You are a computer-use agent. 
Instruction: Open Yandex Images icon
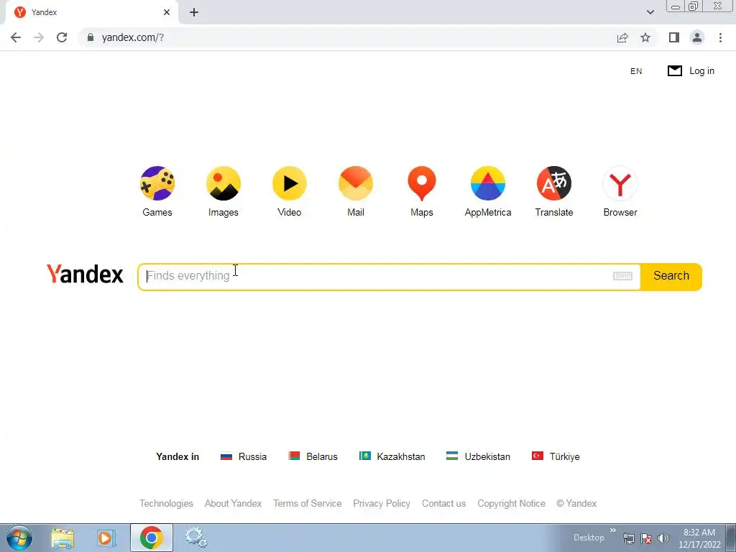[x=224, y=183]
